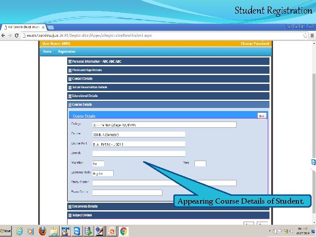Open the database cylinder taskbar icon
The image size is (316, 237).
(88, 231)
